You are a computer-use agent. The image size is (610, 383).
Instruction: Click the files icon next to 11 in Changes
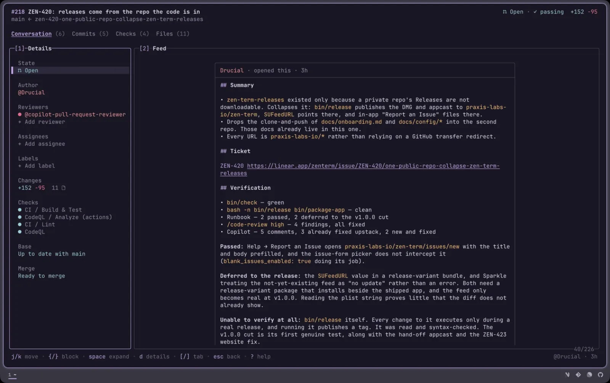pos(63,188)
